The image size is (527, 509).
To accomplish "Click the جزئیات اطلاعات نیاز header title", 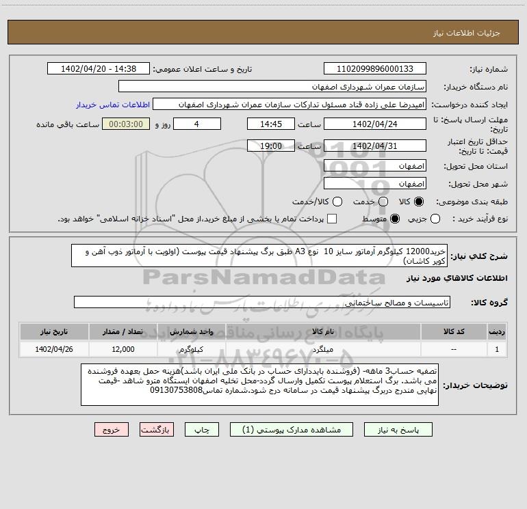I will point(467,33).
